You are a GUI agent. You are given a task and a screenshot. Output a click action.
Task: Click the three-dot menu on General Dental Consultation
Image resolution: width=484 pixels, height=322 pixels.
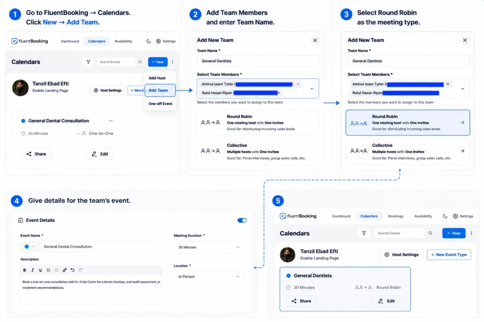pyautogui.click(x=111, y=121)
